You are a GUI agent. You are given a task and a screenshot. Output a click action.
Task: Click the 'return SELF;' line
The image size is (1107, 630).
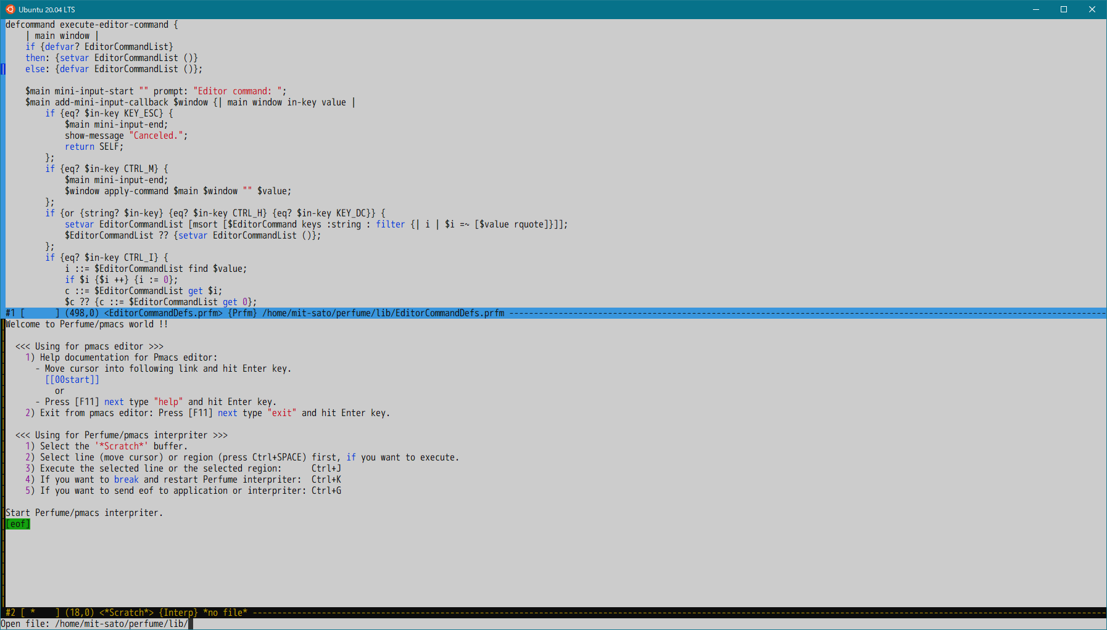click(x=94, y=147)
